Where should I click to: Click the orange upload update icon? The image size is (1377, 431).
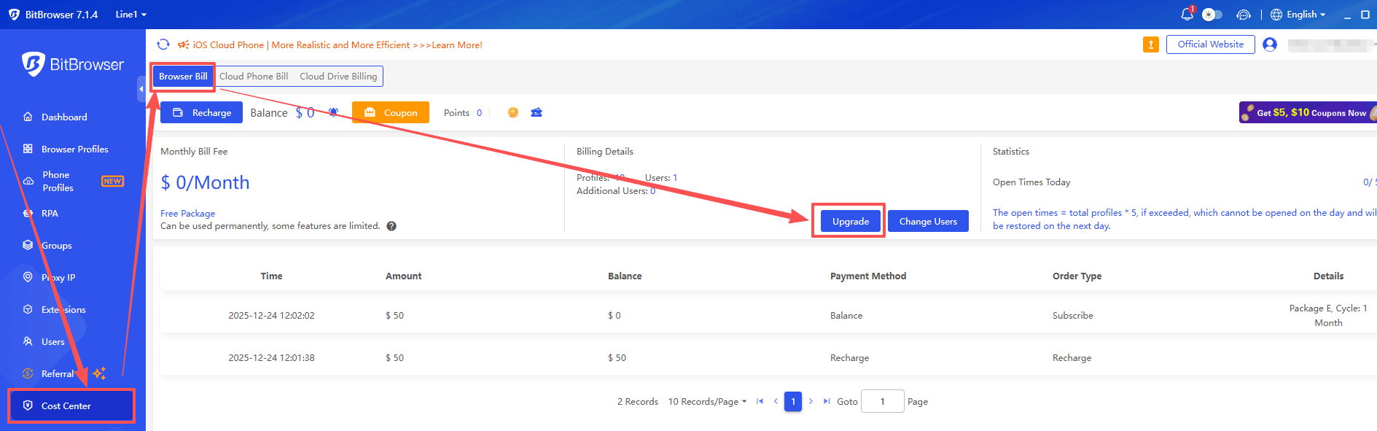click(1151, 44)
